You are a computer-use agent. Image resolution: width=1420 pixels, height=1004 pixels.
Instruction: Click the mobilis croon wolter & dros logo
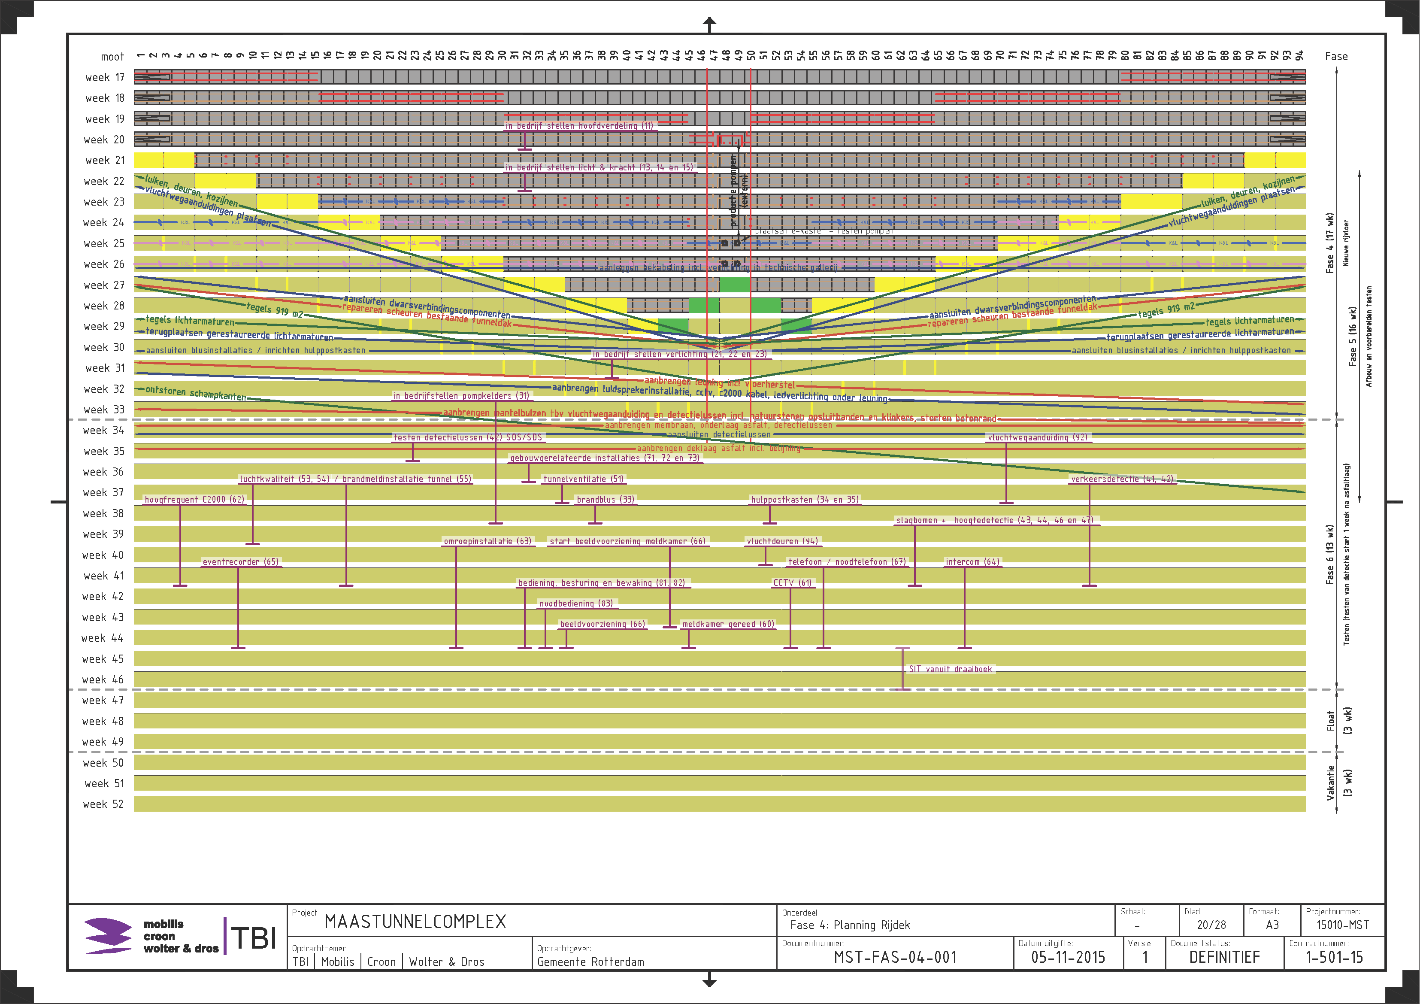pos(151,936)
